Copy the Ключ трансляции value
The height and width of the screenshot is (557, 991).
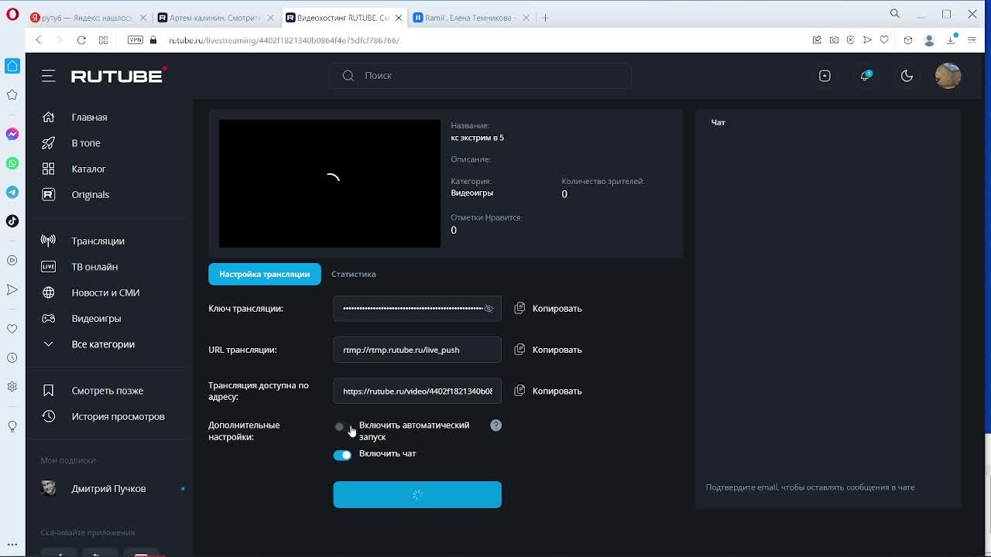click(x=548, y=309)
